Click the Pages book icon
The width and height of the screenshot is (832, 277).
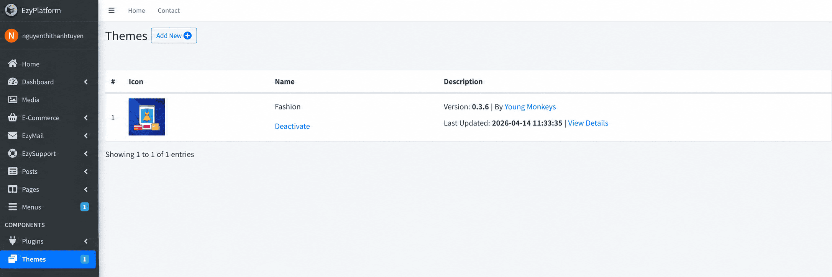13,189
